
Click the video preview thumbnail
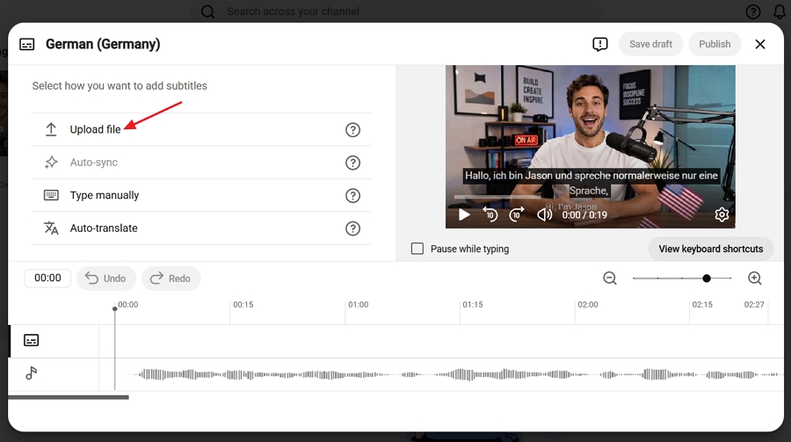coord(591,147)
